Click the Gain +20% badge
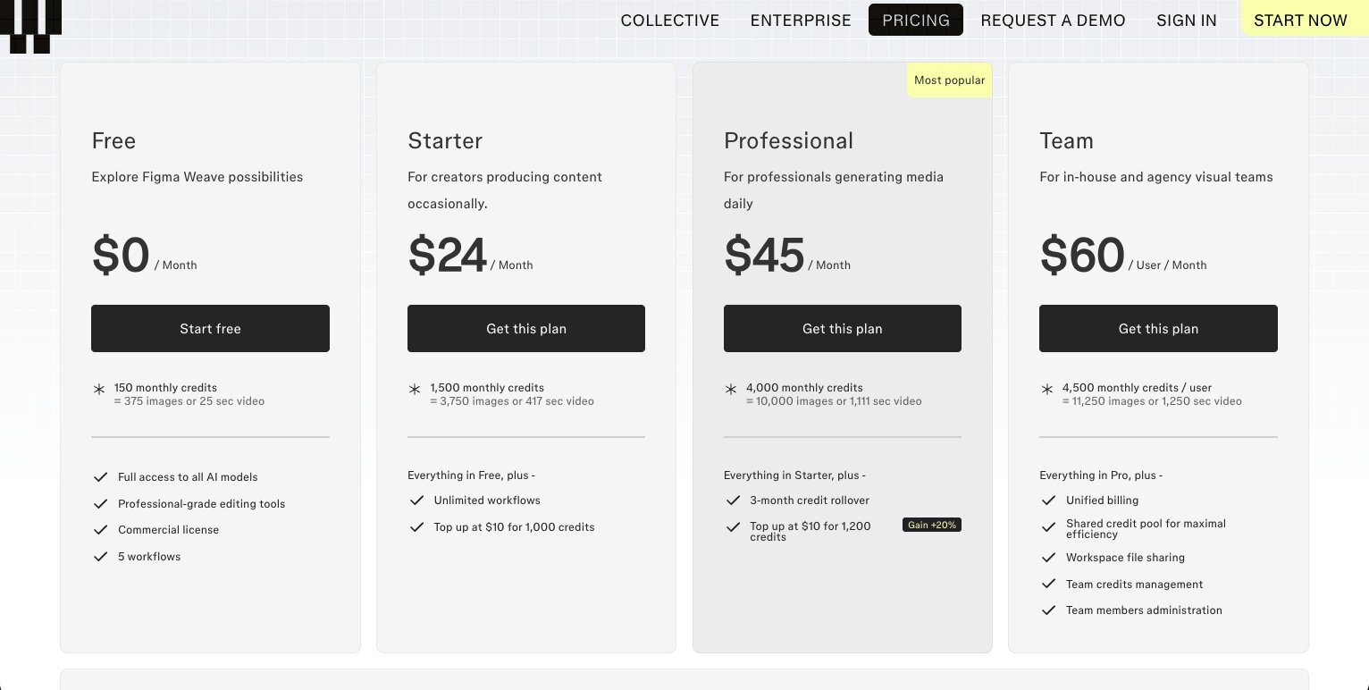This screenshot has width=1369, height=690. click(932, 525)
